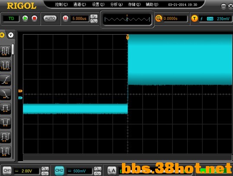Viewport: 233px width, 176px height.
Task: Toggle the CH1 channel button
Action: tap(7, 170)
